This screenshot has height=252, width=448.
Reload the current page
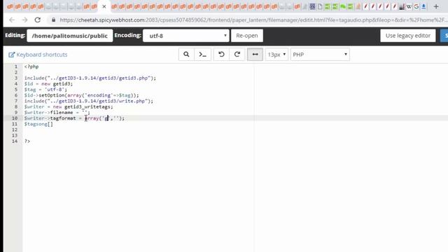[37, 20]
